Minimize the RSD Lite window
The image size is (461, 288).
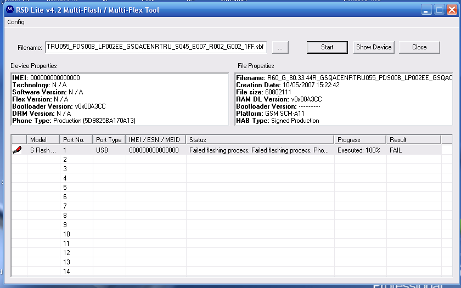click(426, 10)
